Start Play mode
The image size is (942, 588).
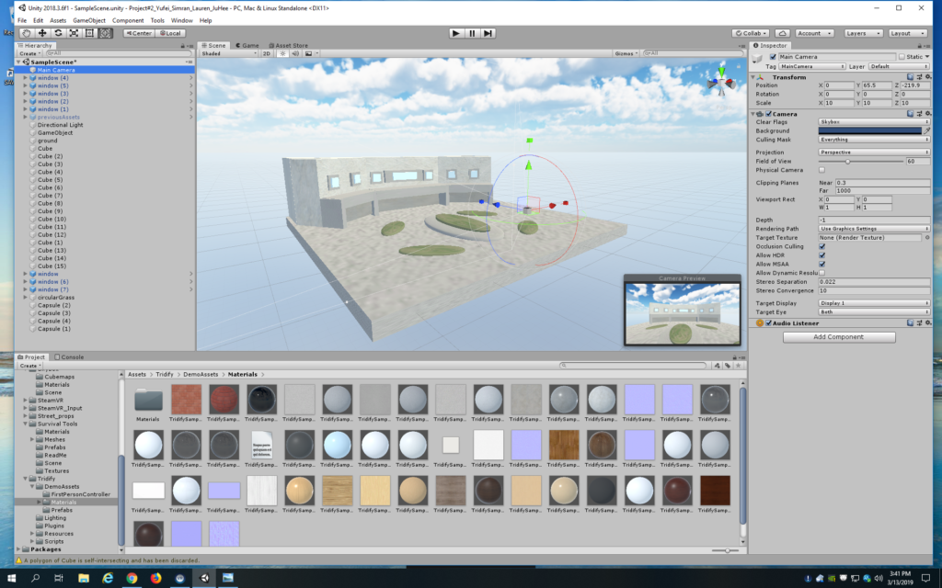[456, 33]
